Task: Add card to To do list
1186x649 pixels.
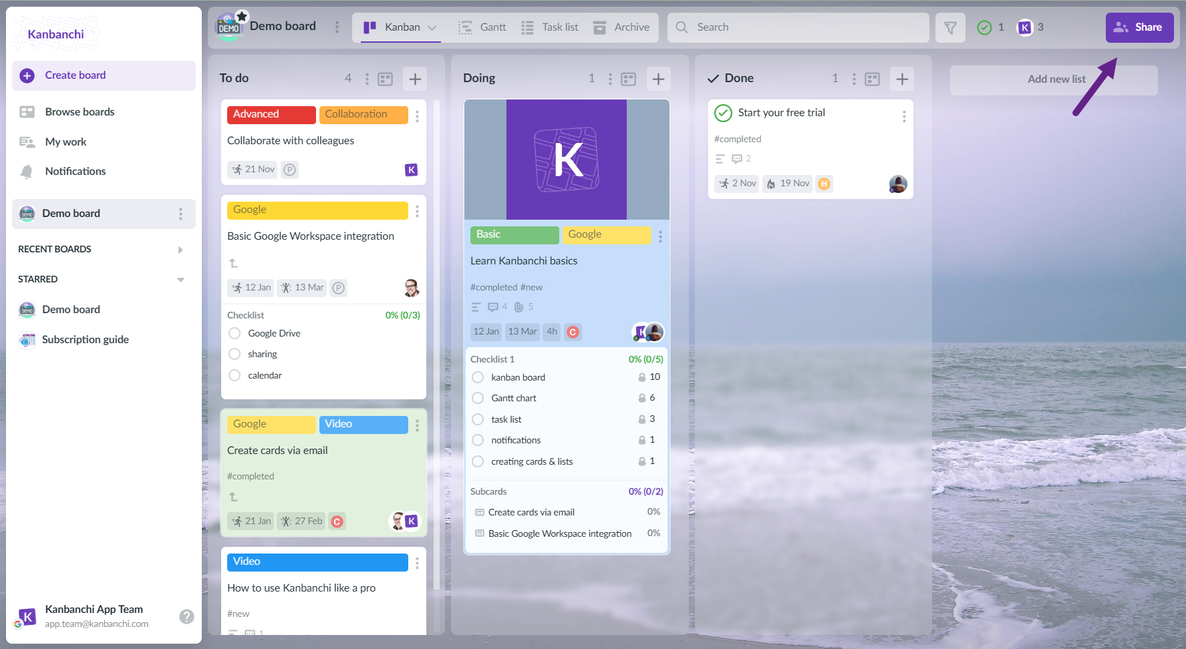Action: (x=415, y=79)
